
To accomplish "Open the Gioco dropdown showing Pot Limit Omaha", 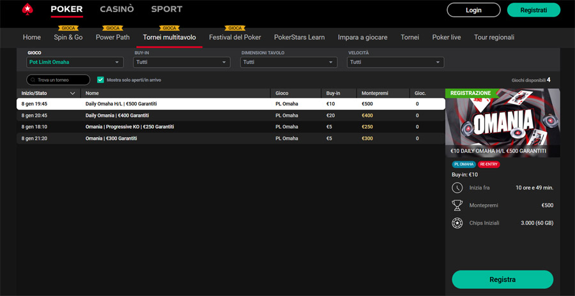I will (75, 63).
